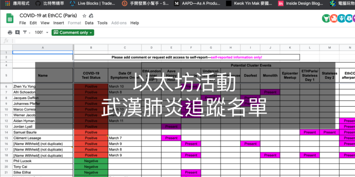Open the Edit menu
355x177 pixels.
(33, 23)
